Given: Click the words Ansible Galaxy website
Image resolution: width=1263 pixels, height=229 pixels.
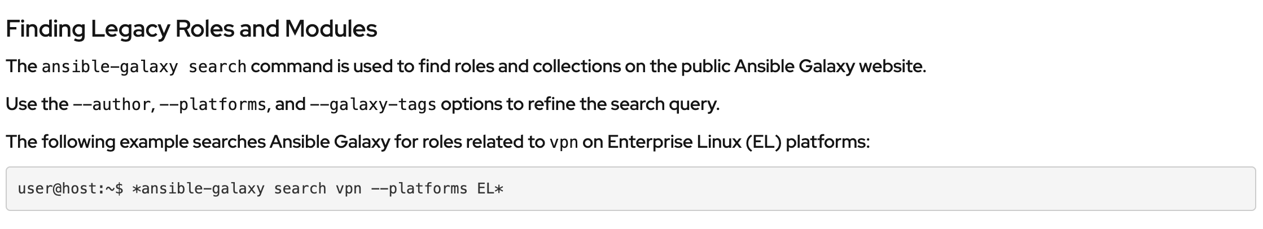Looking at the screenshot, I should click(830, 67).
